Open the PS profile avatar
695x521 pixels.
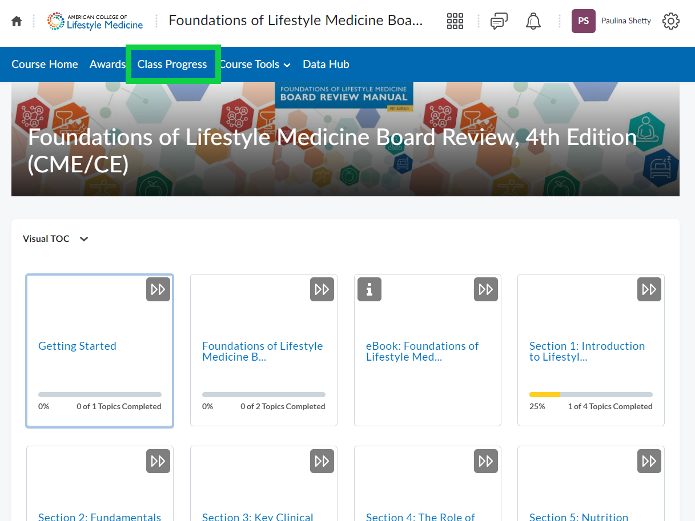click(x=584, y=21)
